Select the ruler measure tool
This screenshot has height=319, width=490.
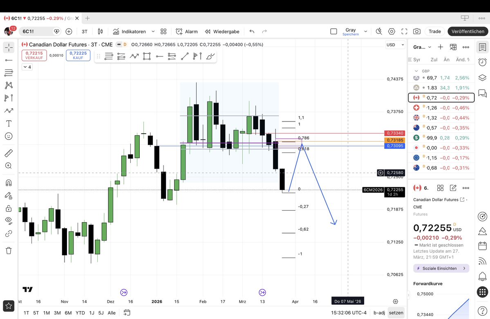coord(9,153)
